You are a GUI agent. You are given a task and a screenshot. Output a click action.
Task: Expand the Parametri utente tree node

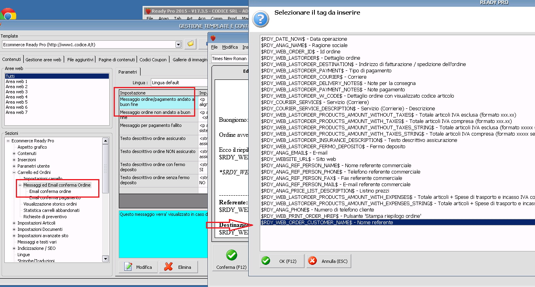click(x=14, y=166)
